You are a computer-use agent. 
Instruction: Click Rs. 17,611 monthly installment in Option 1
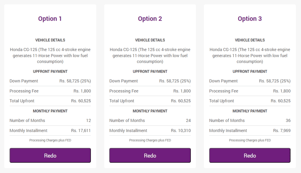point(81,131)
